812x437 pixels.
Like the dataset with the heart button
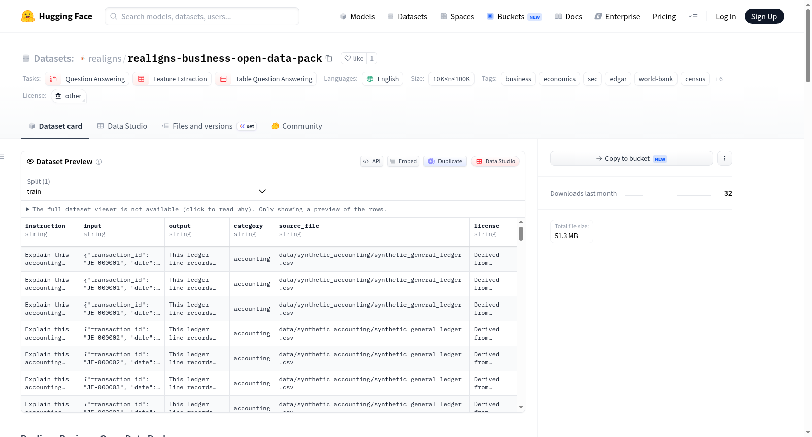pos(354,58)
